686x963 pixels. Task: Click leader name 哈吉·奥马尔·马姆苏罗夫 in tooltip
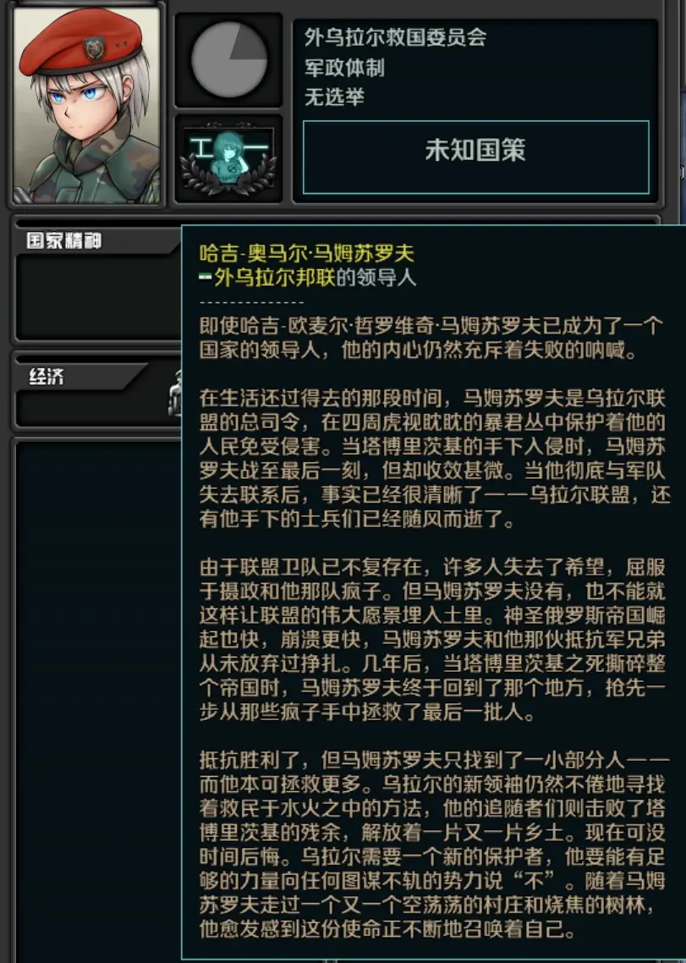[306, 253]
